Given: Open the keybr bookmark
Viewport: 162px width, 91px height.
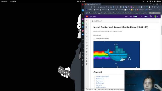Looking at the screenshot, I should pyautogui.click(x=96, y=10).
